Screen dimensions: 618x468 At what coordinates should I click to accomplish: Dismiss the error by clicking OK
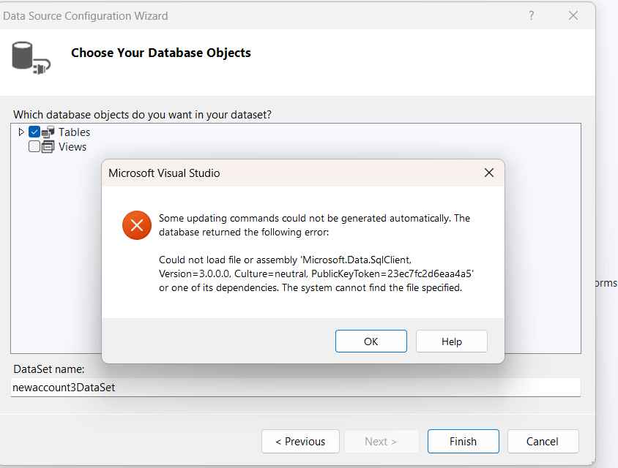[371, 341]
